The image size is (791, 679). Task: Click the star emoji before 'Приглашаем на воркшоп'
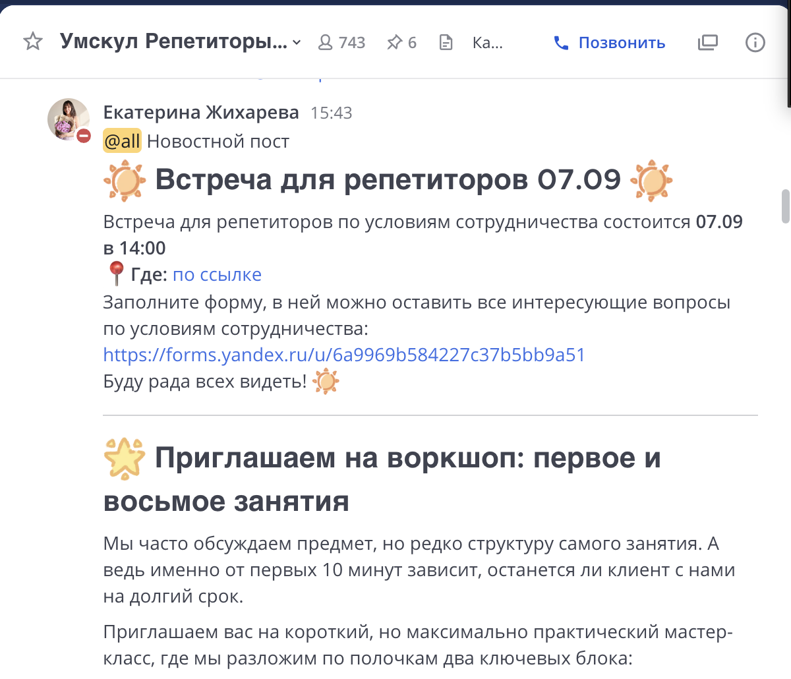point(125,458)
